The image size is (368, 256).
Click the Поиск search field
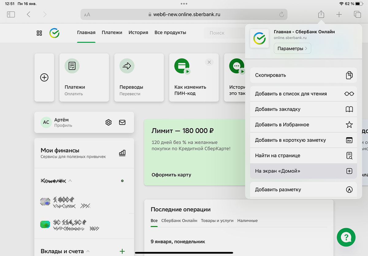click(x=225, y=33)
